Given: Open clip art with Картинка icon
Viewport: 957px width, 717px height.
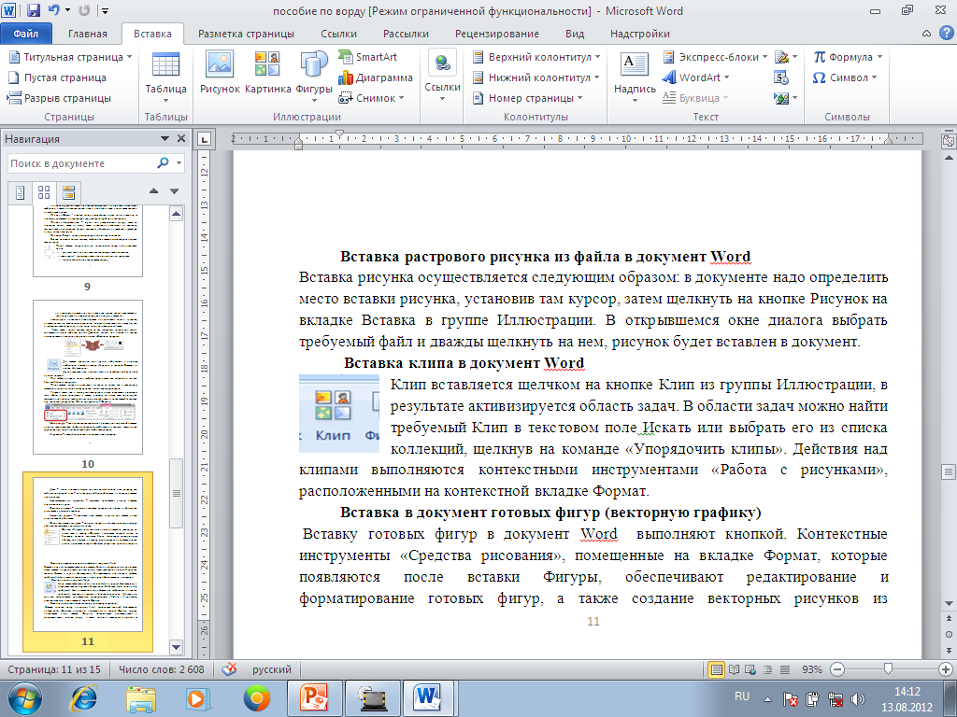Looking at the screenshot, I should click(x=267, y=73).
